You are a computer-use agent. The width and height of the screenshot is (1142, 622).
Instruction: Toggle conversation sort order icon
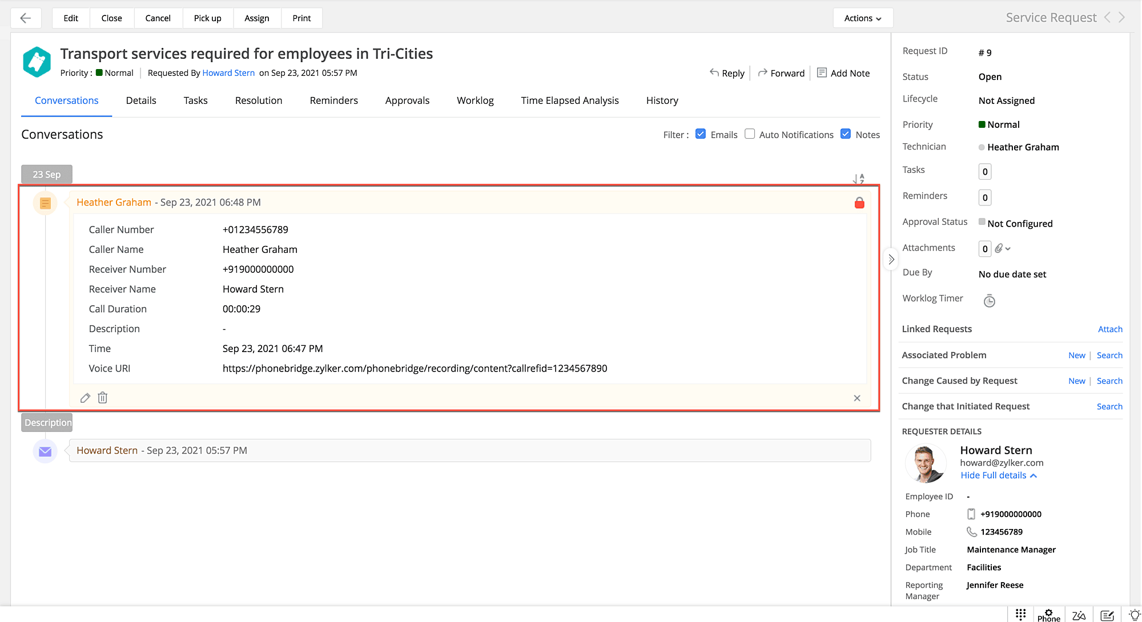tap(858, 179)
